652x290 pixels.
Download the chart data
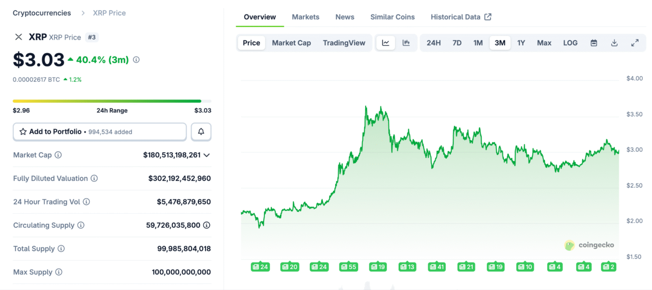(614, 43)
